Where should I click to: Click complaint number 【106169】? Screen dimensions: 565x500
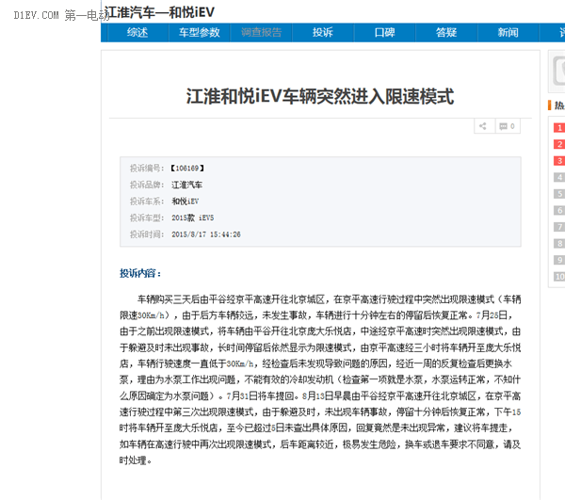pos(187,169)
